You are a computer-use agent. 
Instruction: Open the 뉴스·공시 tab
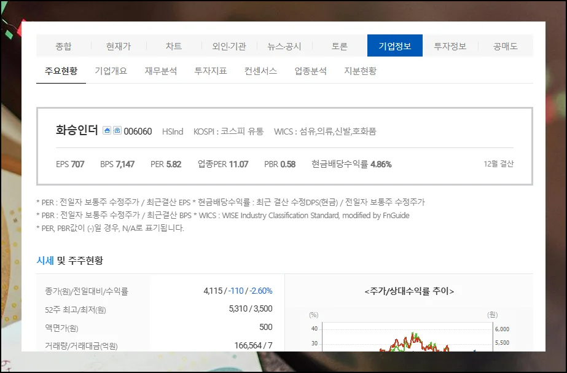tap(284, 45)
